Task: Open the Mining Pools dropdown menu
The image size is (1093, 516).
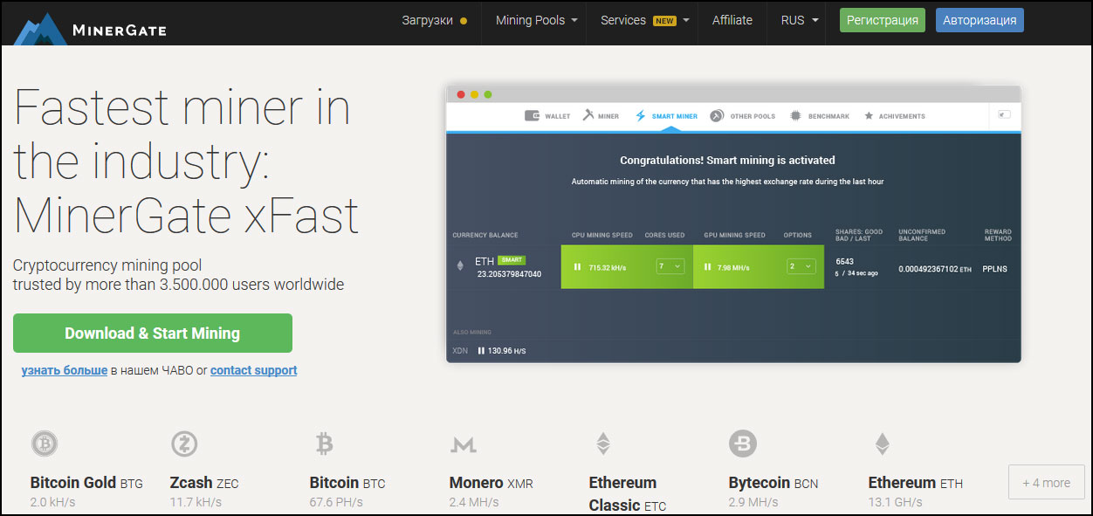Action: [x=537, y=20]
